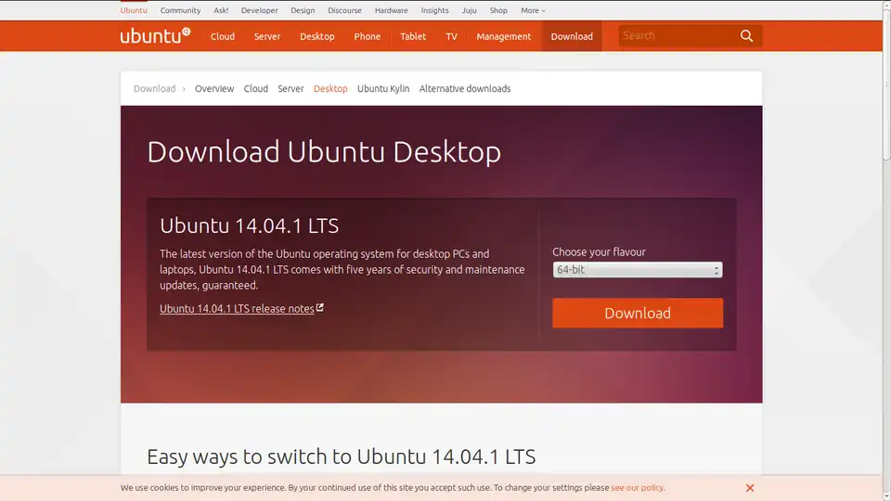
Task: Go to Overview sub-navigation tab
Action: click(214, 89)
